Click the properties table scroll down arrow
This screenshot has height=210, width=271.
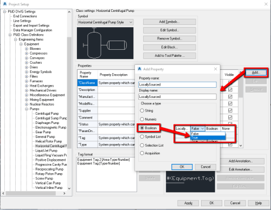(241, 146)
